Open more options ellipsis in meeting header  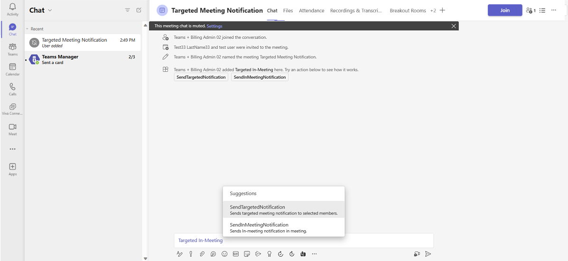pos(553,10)
